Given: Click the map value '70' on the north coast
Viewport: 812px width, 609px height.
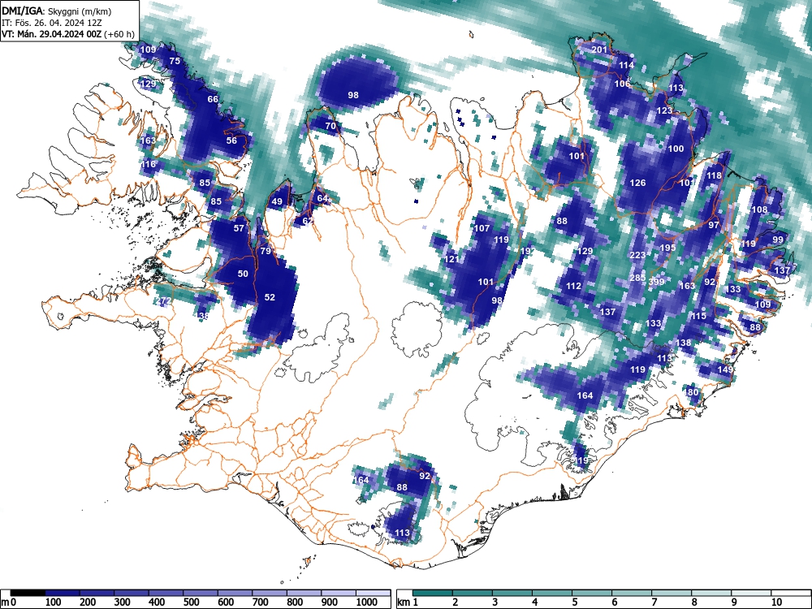Looking at the screenshot, I should pyautogui.click(x=330, y=126).
